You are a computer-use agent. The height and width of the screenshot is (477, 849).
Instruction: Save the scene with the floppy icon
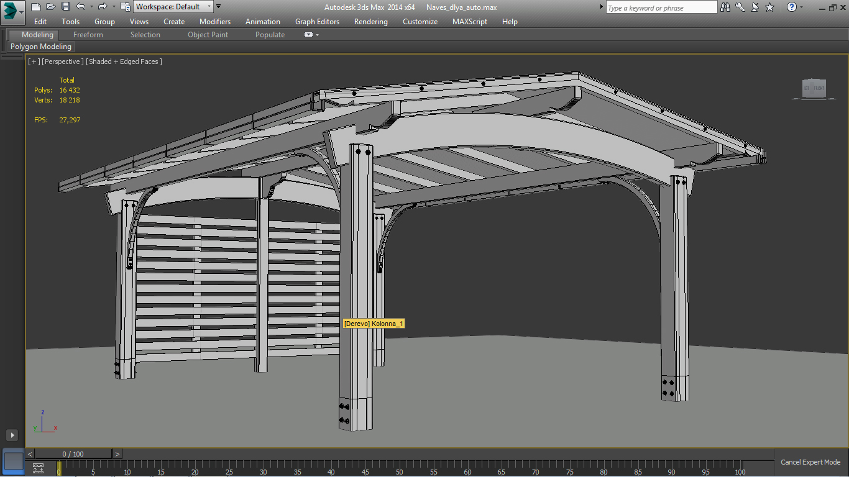(65, 7)
